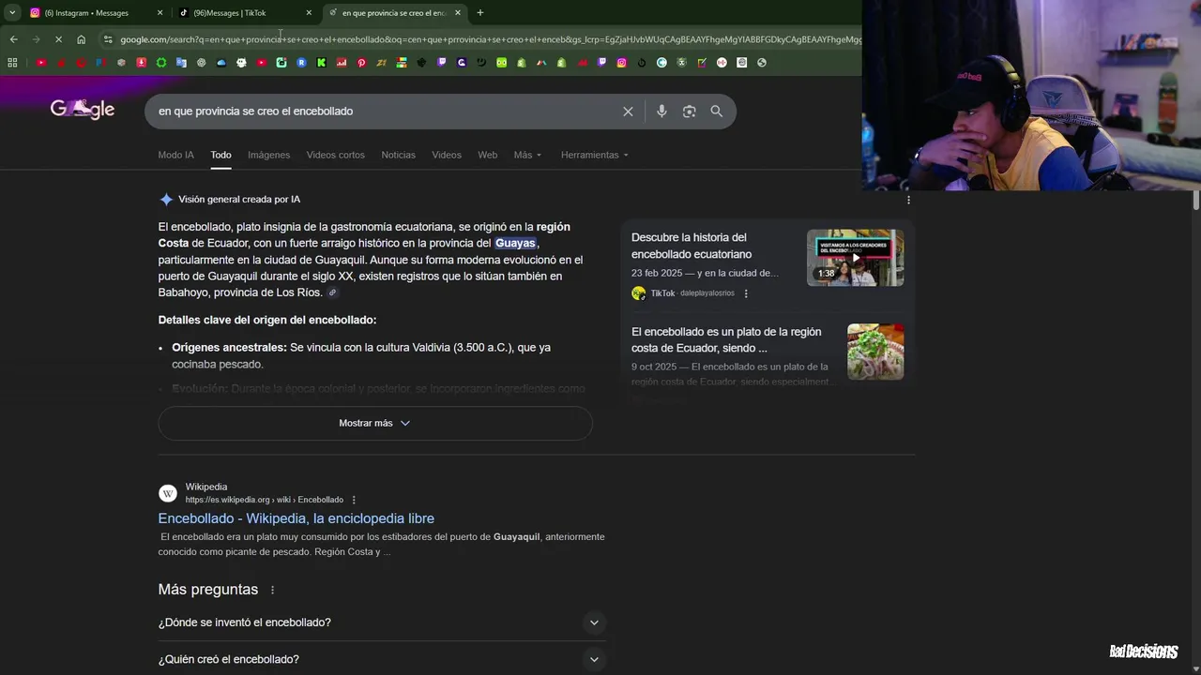1201x675 pixels.
Task: Open the green gear bookmark
Action: click(161, 63)
